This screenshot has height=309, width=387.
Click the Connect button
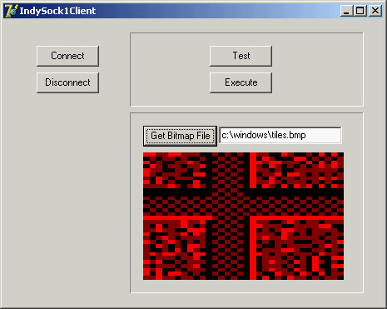[67, 56]
